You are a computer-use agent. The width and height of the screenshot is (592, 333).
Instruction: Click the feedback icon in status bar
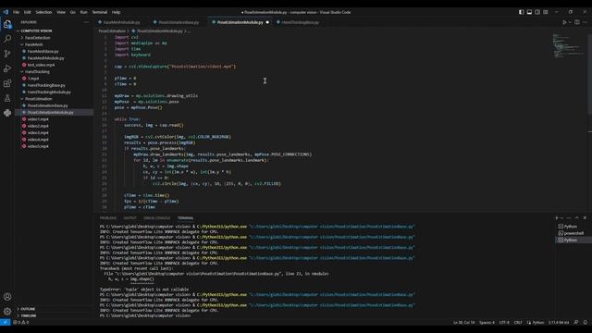point(576,323)
